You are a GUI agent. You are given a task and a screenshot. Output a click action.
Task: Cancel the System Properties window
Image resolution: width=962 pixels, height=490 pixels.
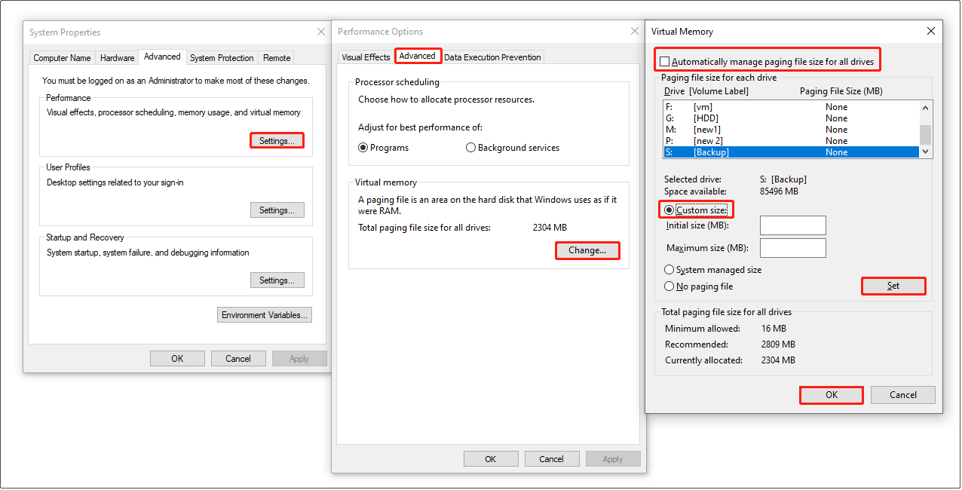(238, 359)
